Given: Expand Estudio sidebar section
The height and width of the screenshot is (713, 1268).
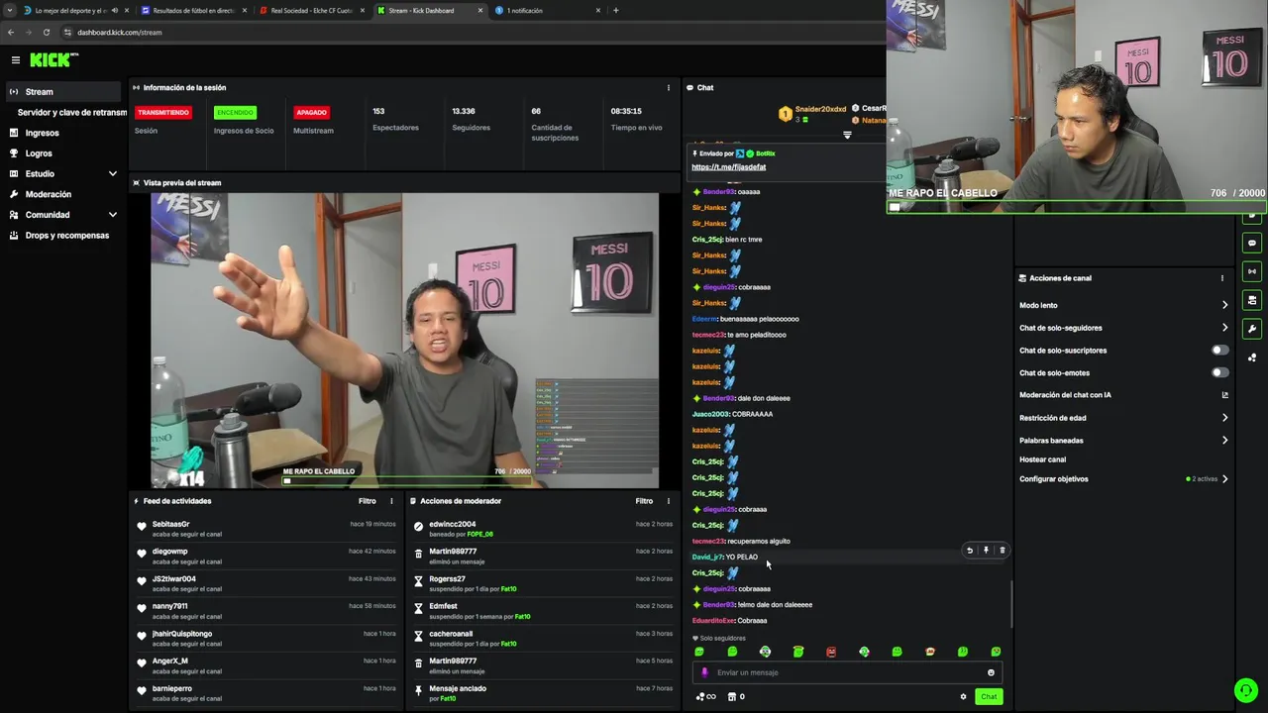Looking at the screenshot, I should [x=113, y=174].
